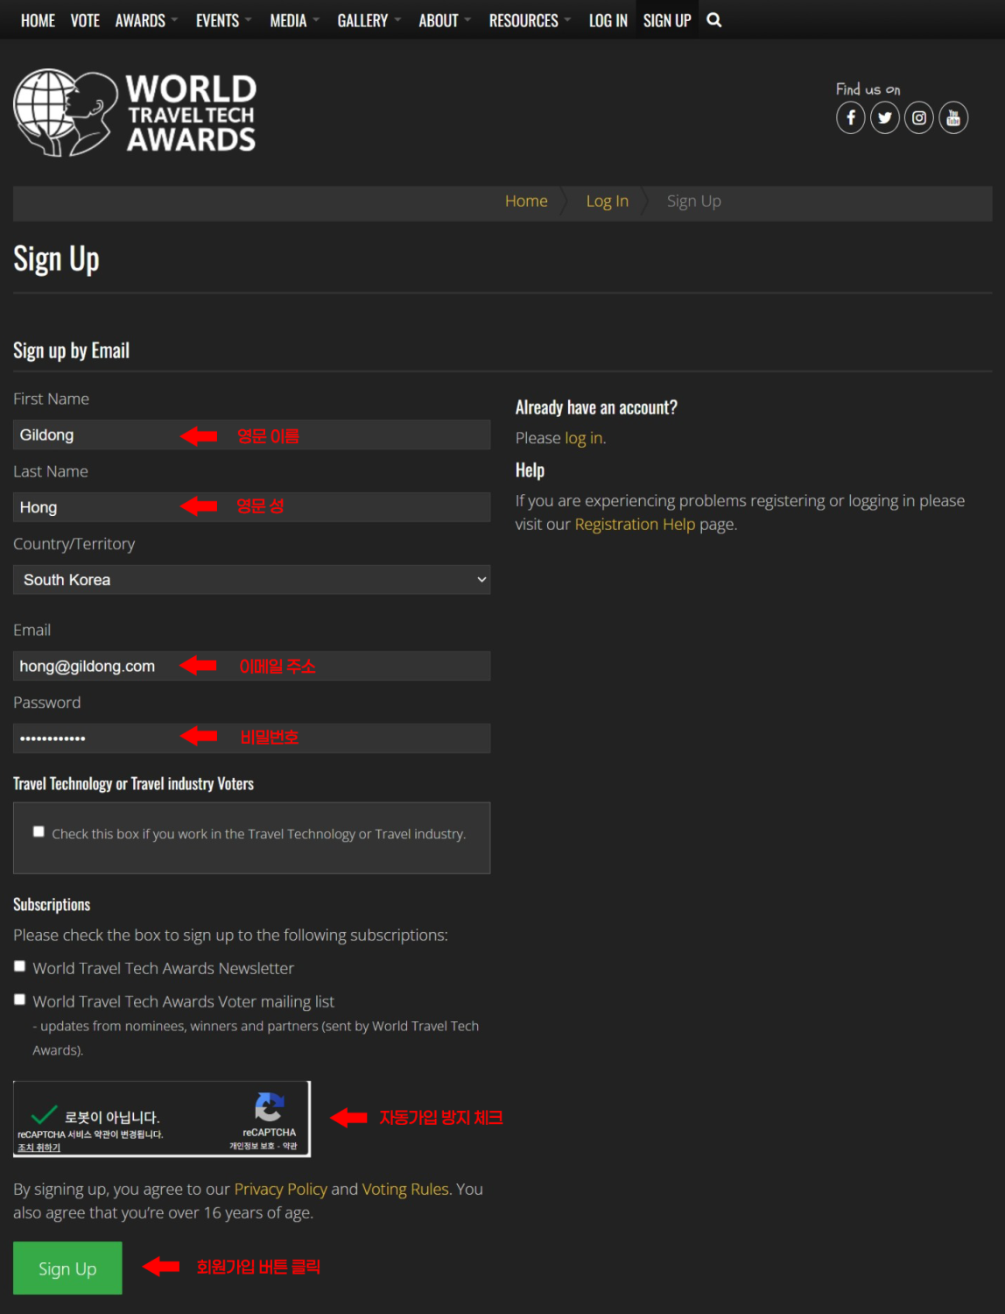Open the Twitter social icon
This screenshot has height=1314, width=1005.
[x=884, y=117]
